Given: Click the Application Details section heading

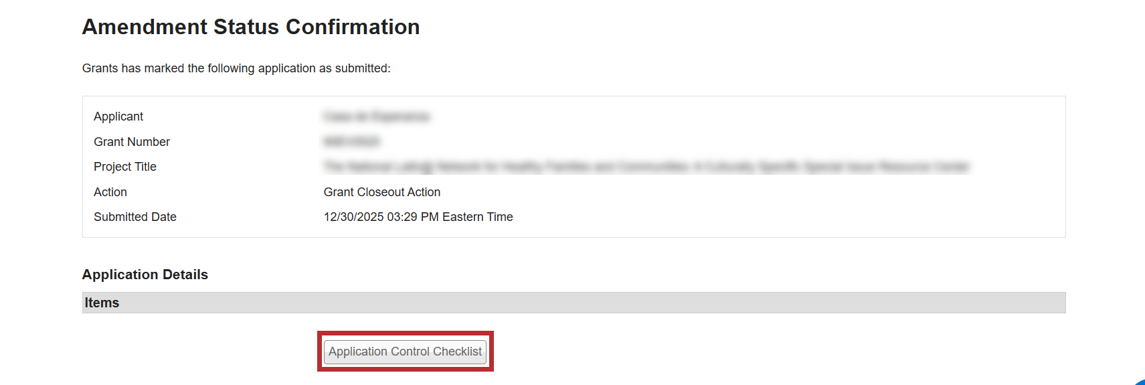Looking at the screenshot, I should (x=145, y=275).
